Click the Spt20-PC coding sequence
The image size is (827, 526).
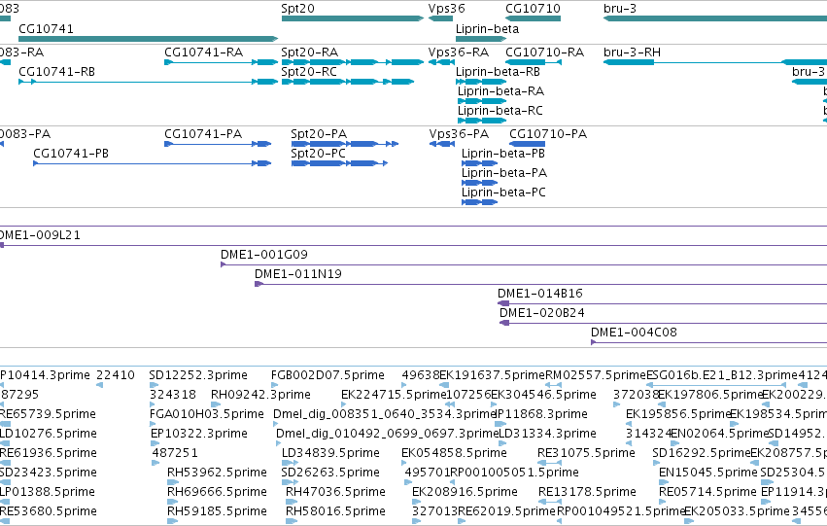coord(340,163)
